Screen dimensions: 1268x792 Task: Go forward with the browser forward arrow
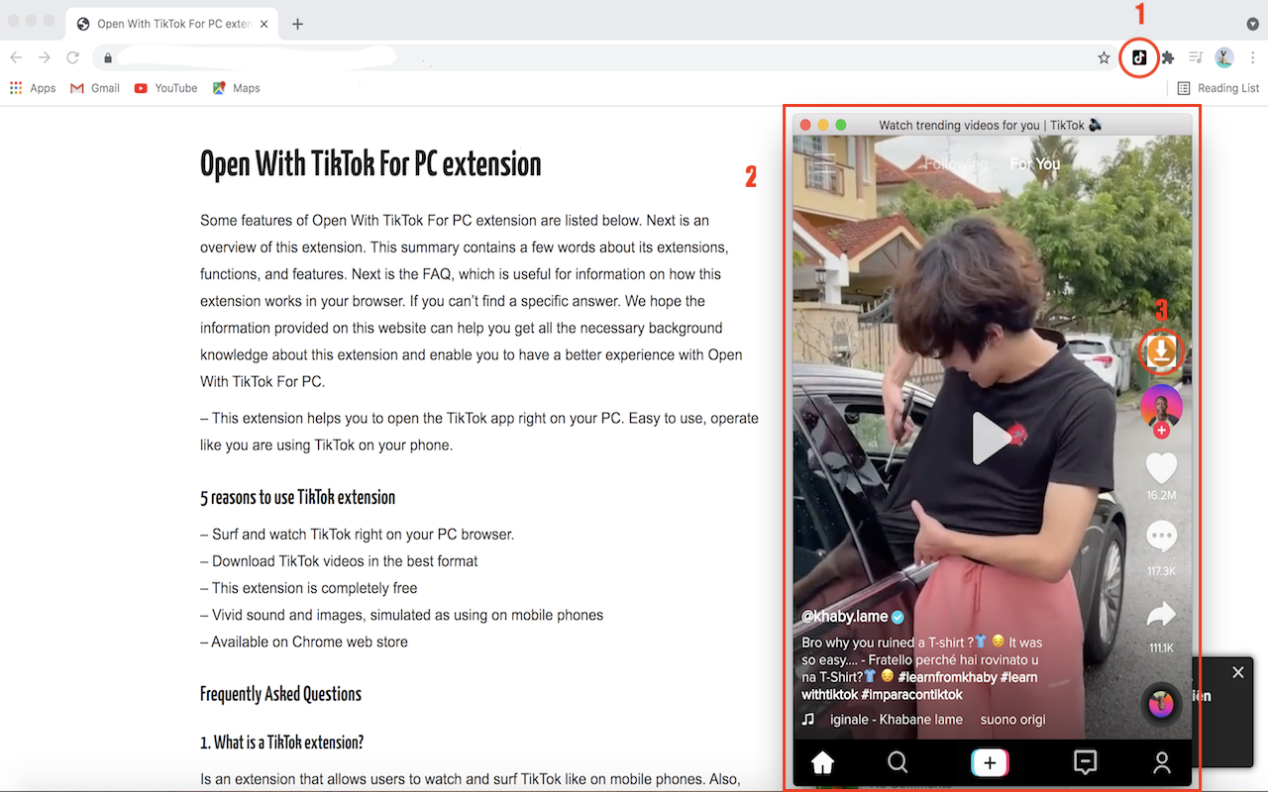45,58
